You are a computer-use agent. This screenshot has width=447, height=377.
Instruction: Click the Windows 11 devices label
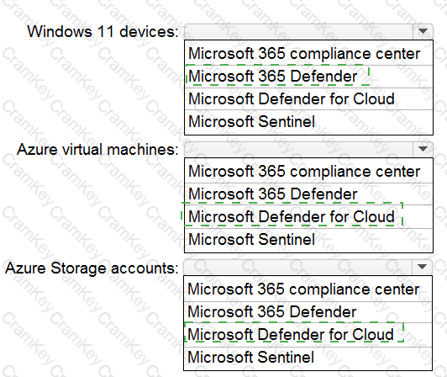(103, 31)
